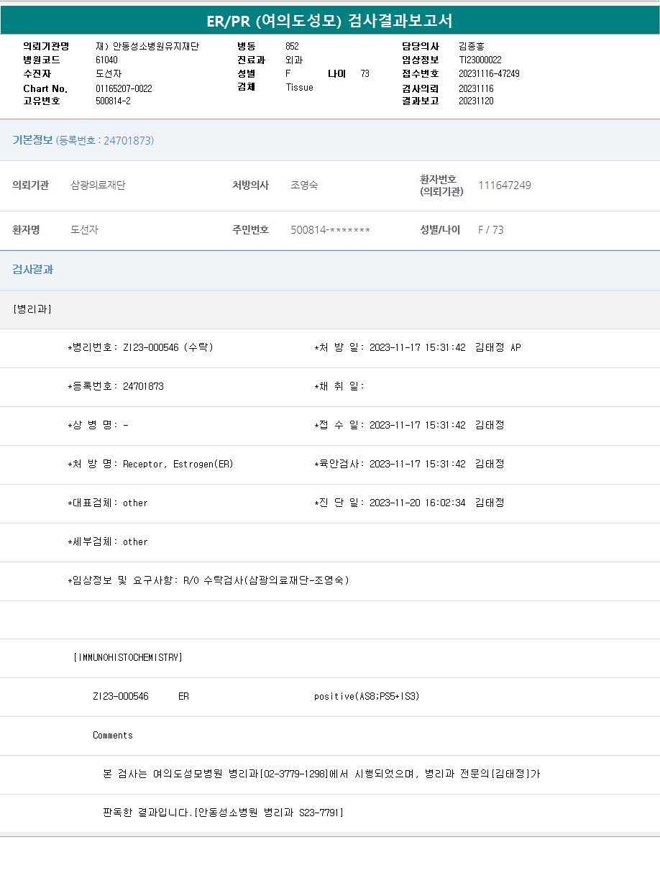
Task: Click the [IMMUNOHISTOCHEMISTRY] heading
Action: [128, 657]
